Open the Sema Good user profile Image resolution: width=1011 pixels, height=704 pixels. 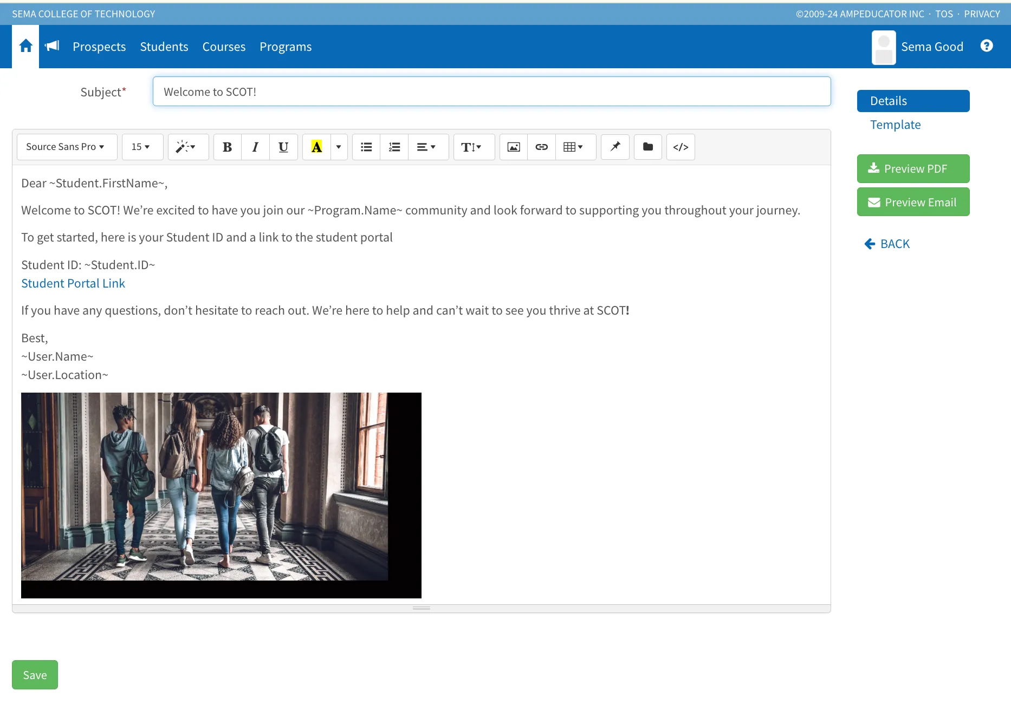[932, 47]
